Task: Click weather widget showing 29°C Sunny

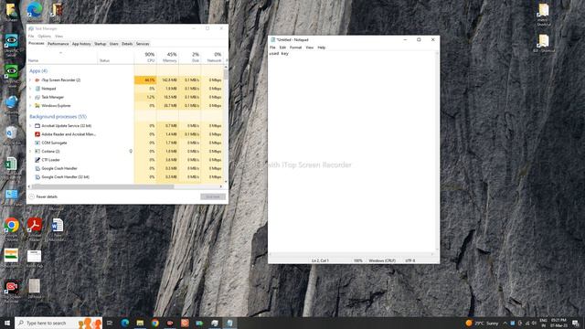Action: [x=482, y=323]
